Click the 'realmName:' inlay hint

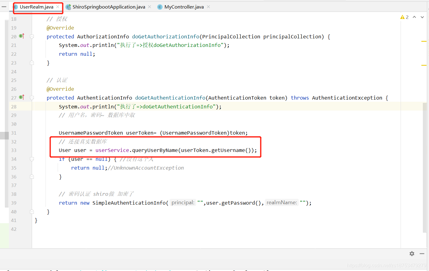click(x=282, y=202)
